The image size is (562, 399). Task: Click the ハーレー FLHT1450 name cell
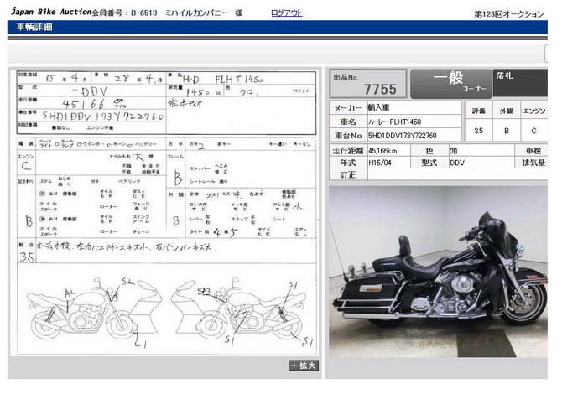pyautogui.click(x=414, y=122)
